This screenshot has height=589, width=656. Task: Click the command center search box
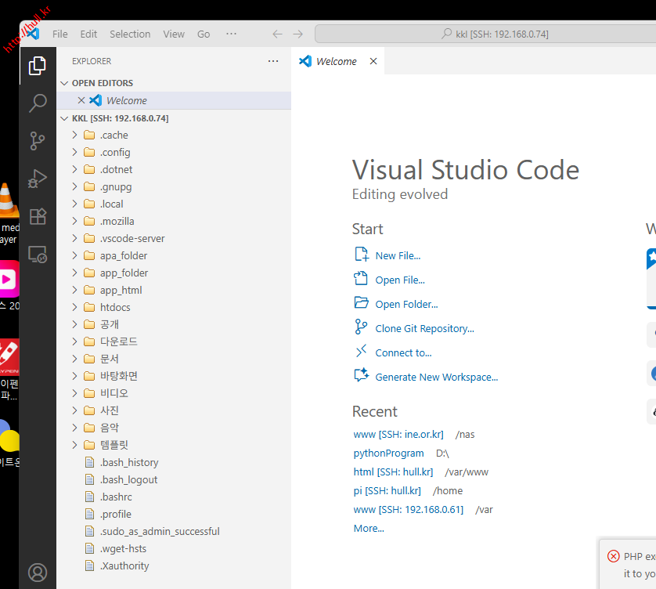pos(485,34)
